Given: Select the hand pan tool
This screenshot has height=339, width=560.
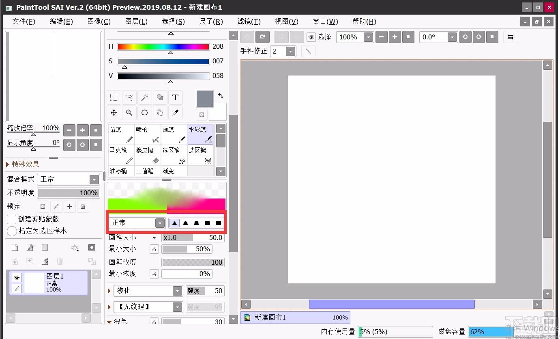Looking at the screenshot, I should [x=160, y=113].
